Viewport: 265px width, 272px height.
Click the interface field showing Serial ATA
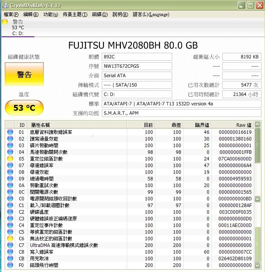click(x=137, y=76)
